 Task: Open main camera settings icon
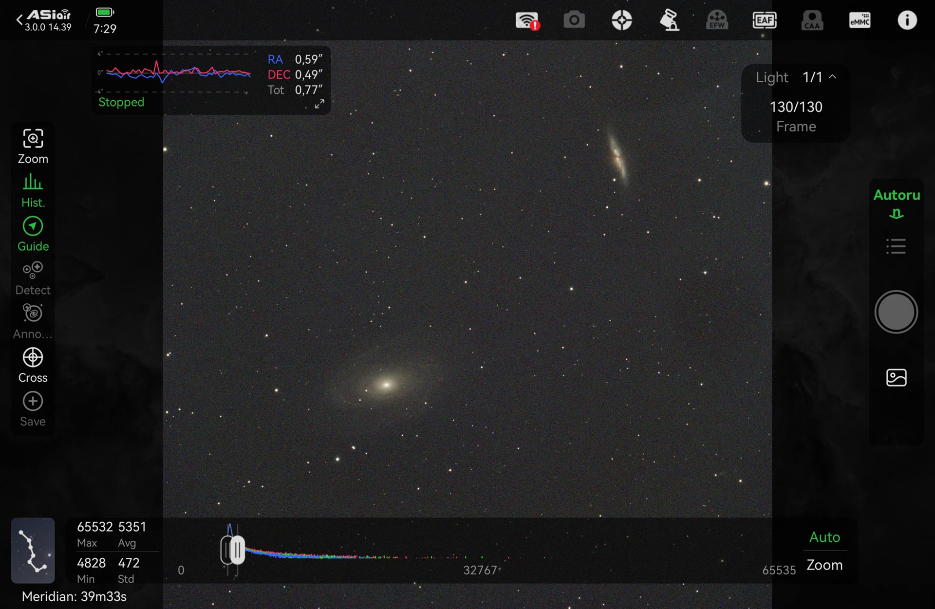pos(574,20)
